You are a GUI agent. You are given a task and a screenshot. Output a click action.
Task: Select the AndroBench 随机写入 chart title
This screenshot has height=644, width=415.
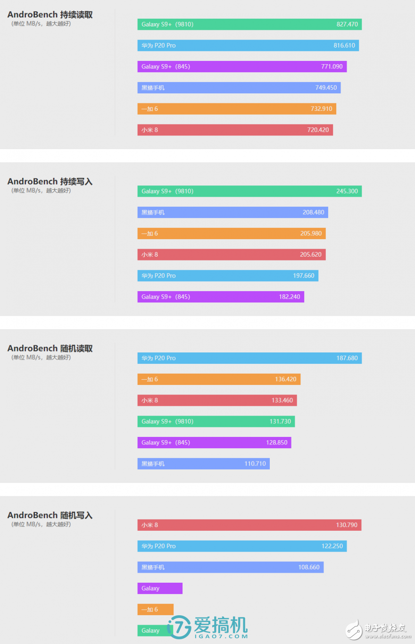(50, 516)
